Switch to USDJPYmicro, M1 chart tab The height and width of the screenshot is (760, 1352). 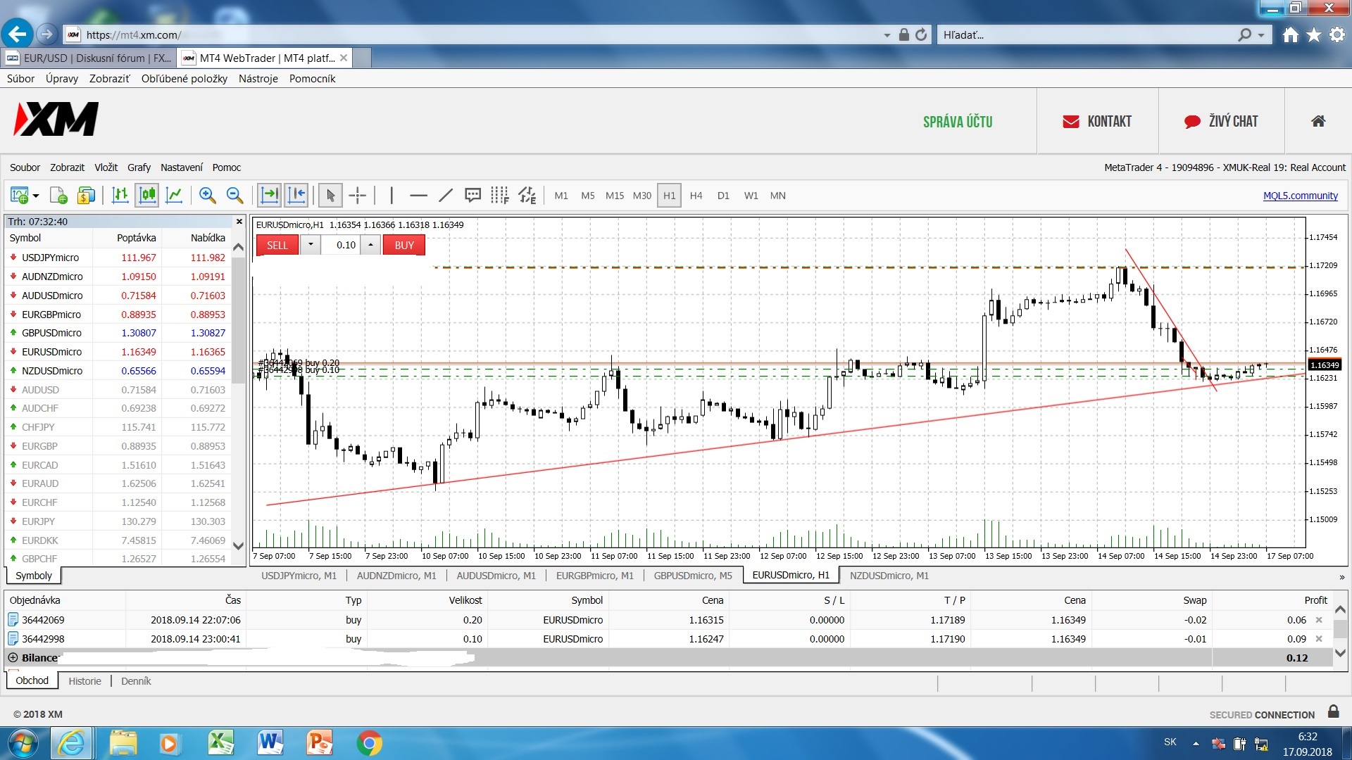(299, 576)
